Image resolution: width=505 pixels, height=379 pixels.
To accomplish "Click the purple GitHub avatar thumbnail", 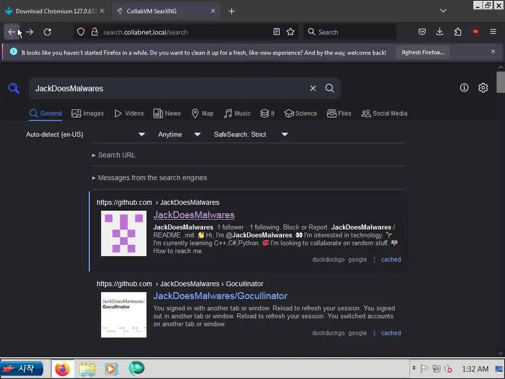I will pyautogui.click(x=124, y=233).
